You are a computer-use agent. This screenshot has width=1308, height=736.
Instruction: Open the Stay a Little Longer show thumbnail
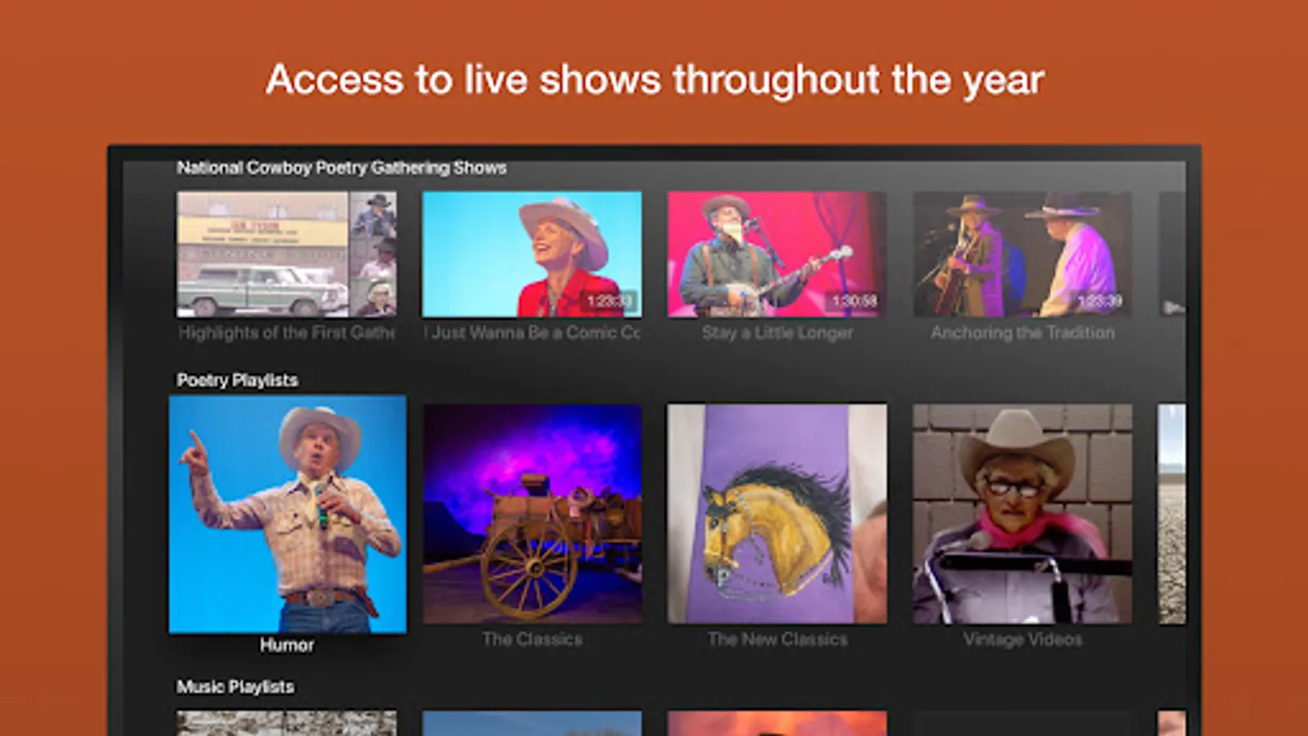point(777,254)
